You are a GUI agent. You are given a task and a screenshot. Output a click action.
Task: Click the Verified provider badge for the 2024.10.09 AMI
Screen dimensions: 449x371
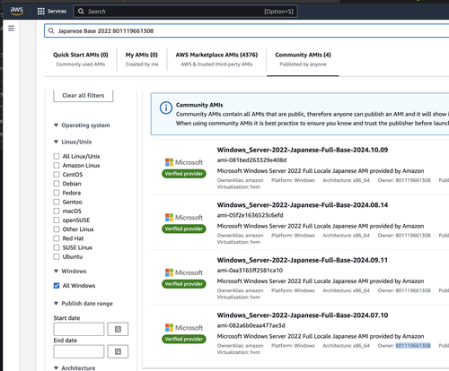[x=184, y=174]
